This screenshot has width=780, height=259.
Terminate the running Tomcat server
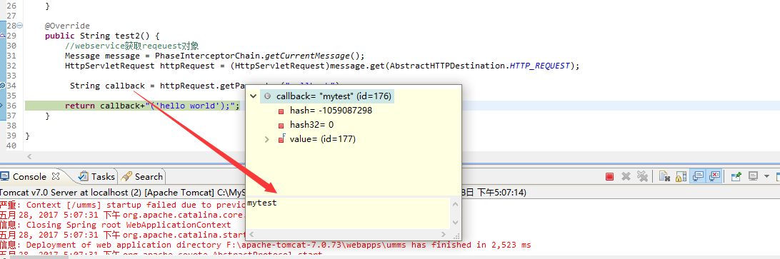tap(609, 176)
